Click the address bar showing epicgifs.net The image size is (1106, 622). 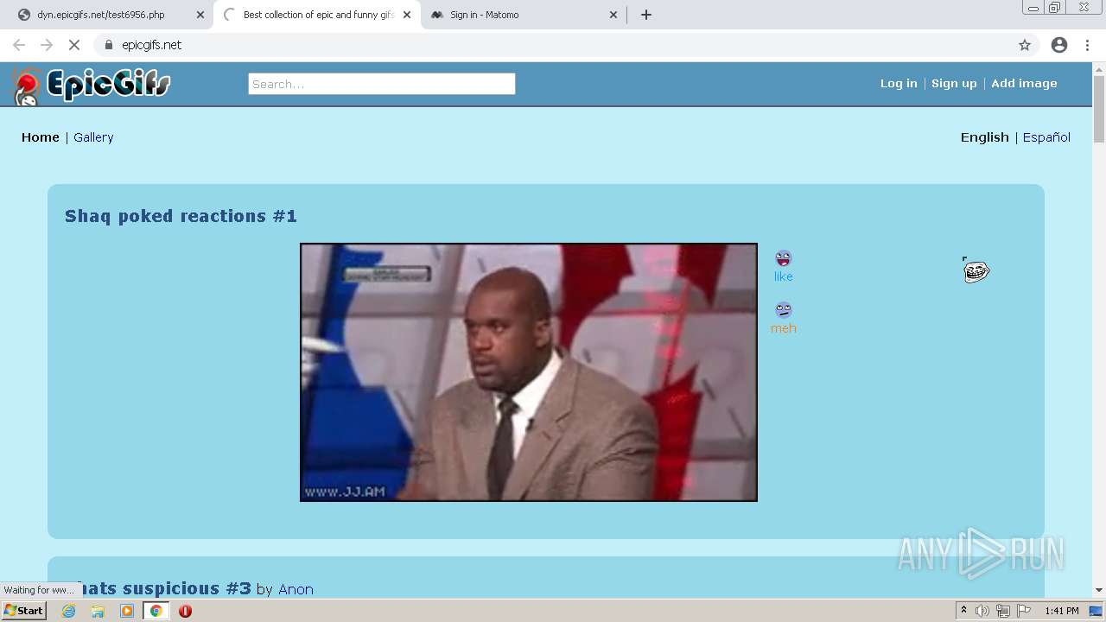pos(553,45)
